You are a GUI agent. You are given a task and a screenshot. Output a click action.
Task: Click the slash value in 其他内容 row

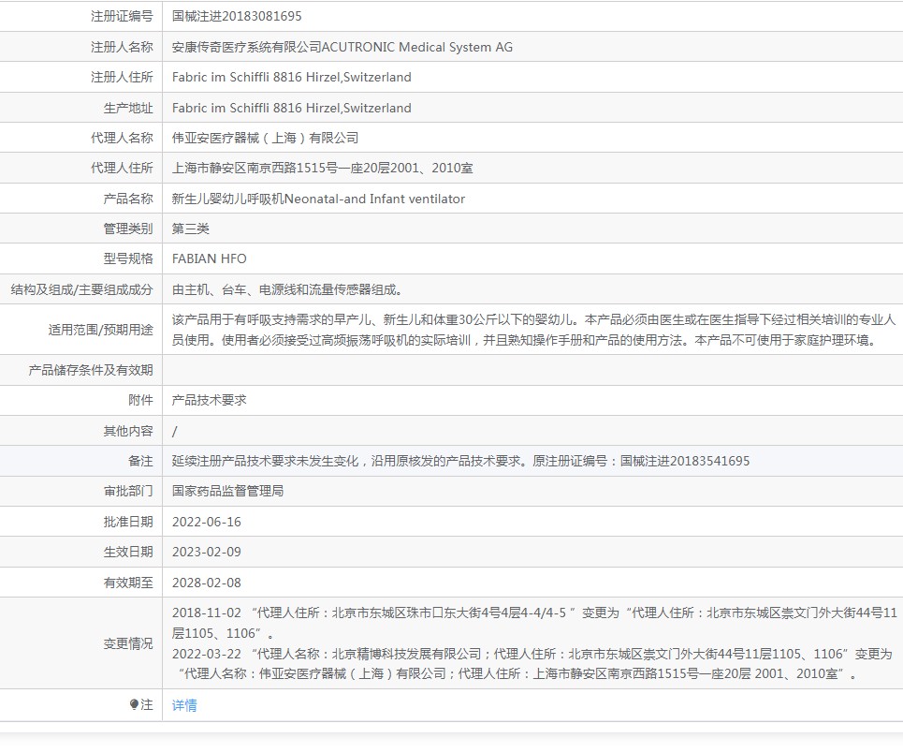pyautogui.click(x=174, y=431)
